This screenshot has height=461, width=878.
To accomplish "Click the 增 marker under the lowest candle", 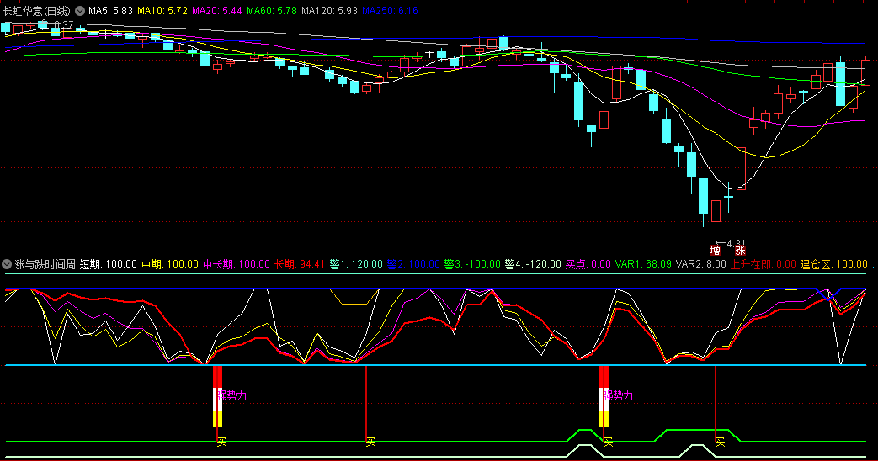I will pyautogui.click(x=715, y=250).
